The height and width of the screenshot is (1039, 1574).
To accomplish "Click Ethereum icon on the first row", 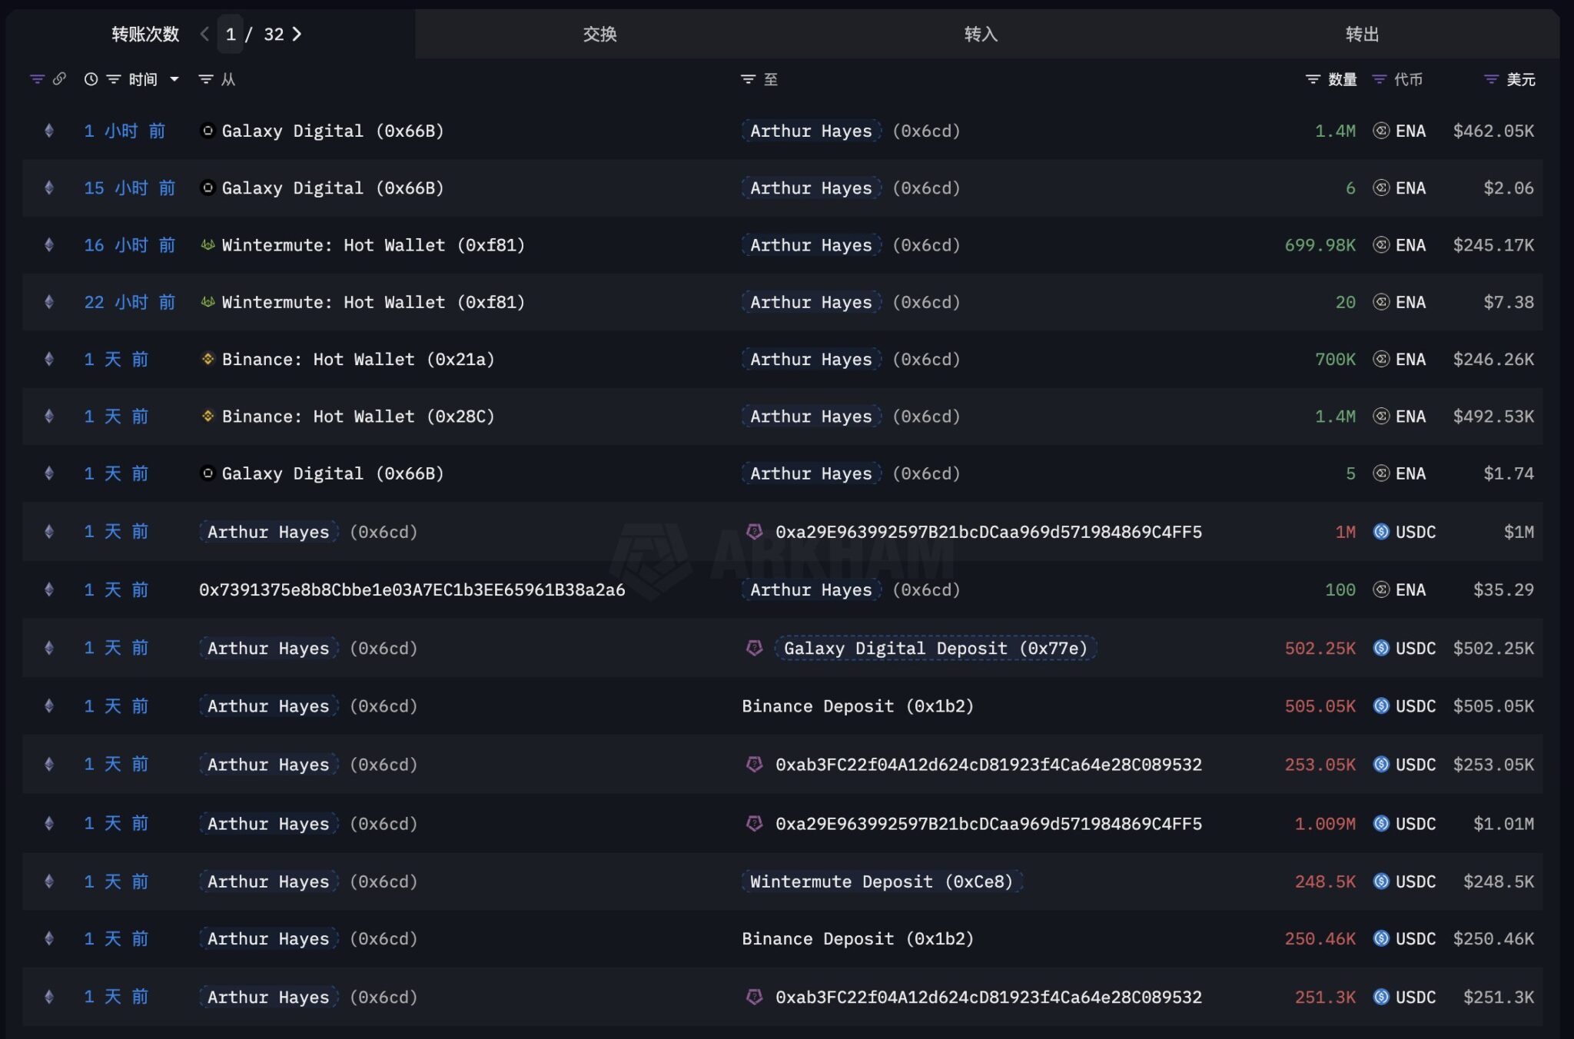I will (49, 131).
